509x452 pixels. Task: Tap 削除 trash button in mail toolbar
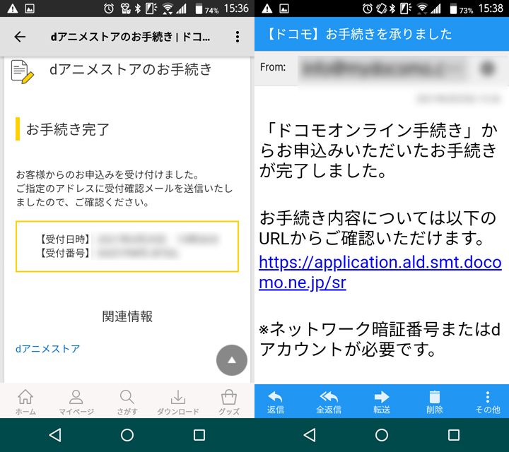[434, 403]
